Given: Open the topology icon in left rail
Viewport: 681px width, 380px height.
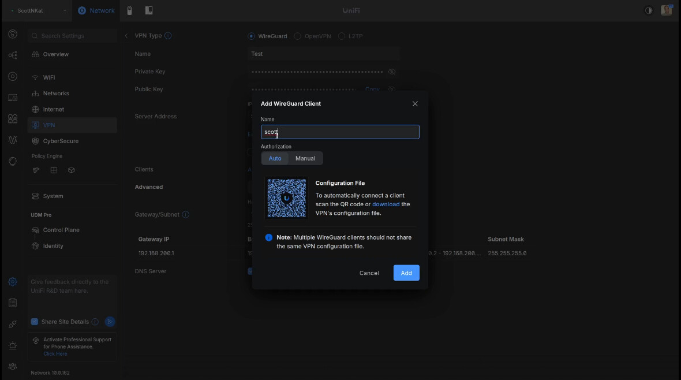Looking at the screenshot, I should 13,55.
